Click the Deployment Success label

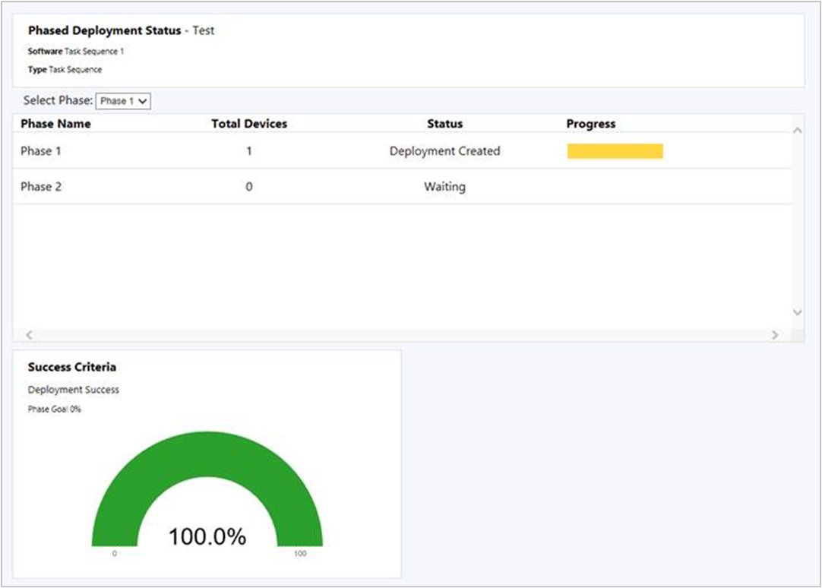pyautogui.click(x=74, y=390)
